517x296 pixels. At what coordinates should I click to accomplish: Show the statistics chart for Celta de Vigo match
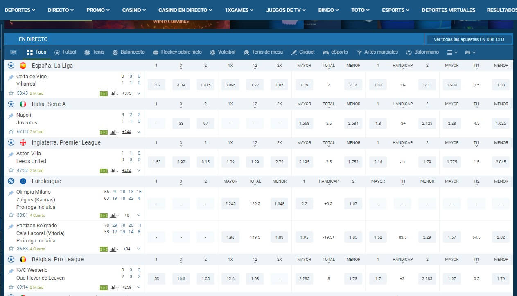(114, 93)
